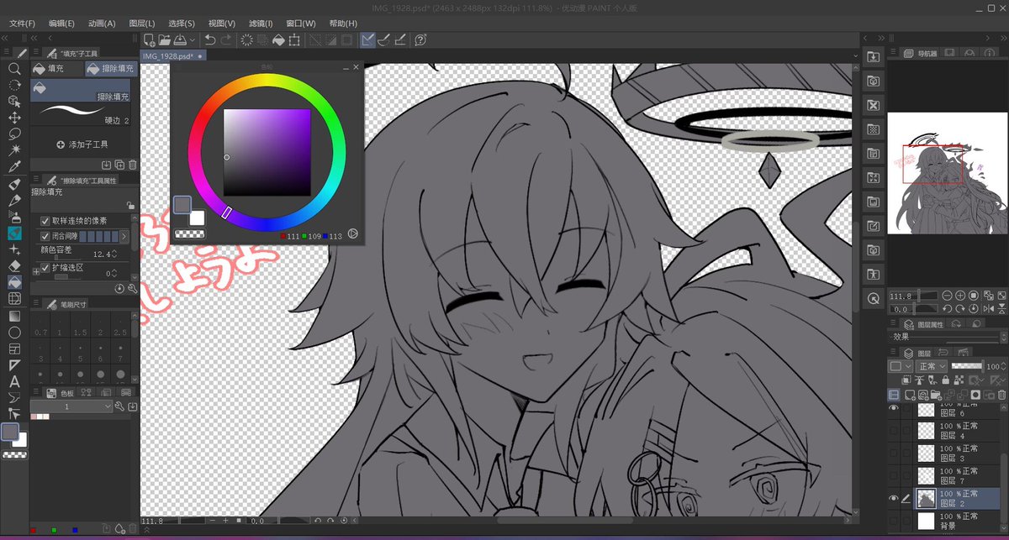Open the 文件(F) menu
This screenshot has height=540, width=1009.
(23, 24)
